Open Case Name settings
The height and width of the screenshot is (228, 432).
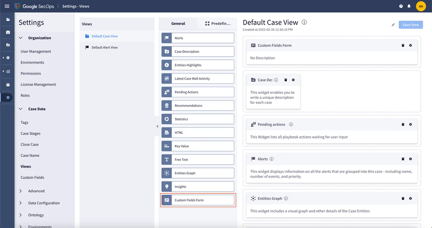[30, 155]
